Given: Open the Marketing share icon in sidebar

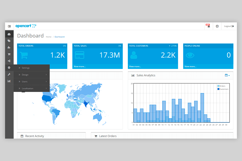Looking at the screenshot, I should tap(9, 61).
